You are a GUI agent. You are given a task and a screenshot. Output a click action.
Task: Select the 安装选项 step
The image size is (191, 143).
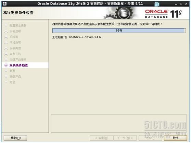[x=15, y=31]
